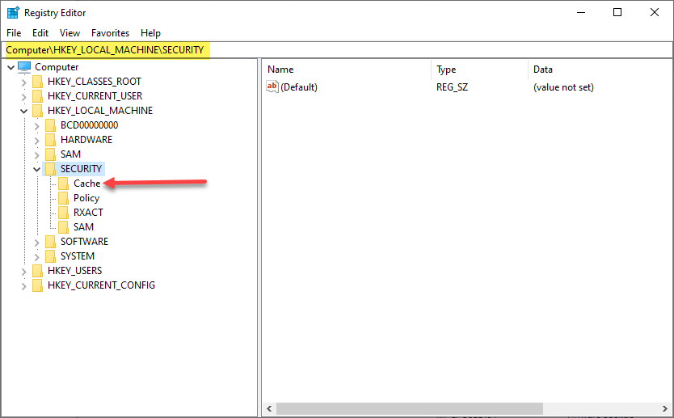Viewport: 674px width, 418px height.
Task: Collapse the Computer root node
Action: tap(11, 67)
